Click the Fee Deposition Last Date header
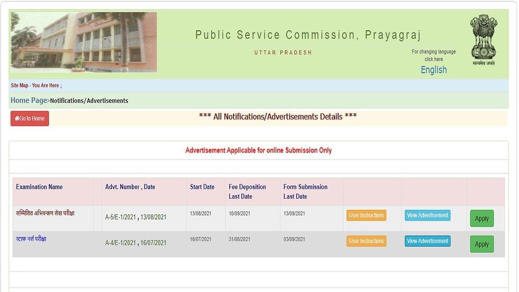The height and width of the screenshot is (292, 519). [x=247, y=191]
